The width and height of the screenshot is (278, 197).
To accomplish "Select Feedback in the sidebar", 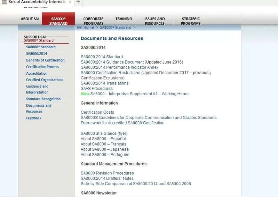I will pos(34,118).
